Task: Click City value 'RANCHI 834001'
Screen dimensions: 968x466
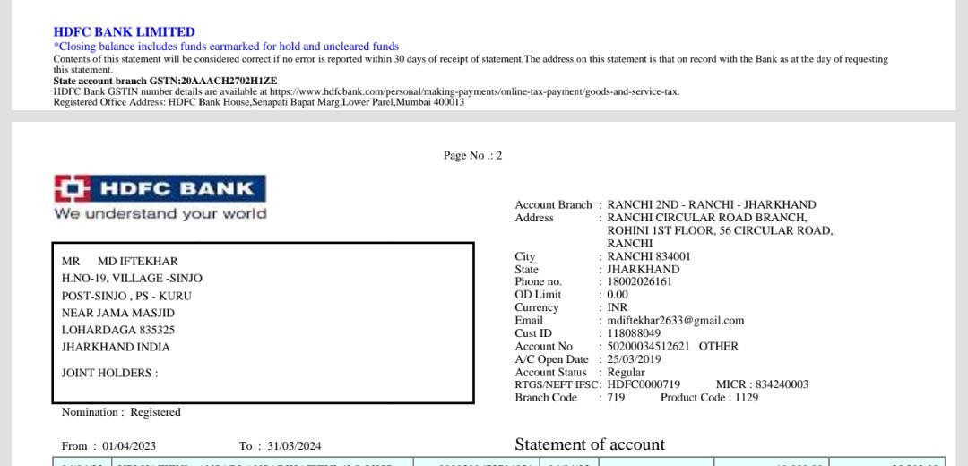Action: [650, 257]
